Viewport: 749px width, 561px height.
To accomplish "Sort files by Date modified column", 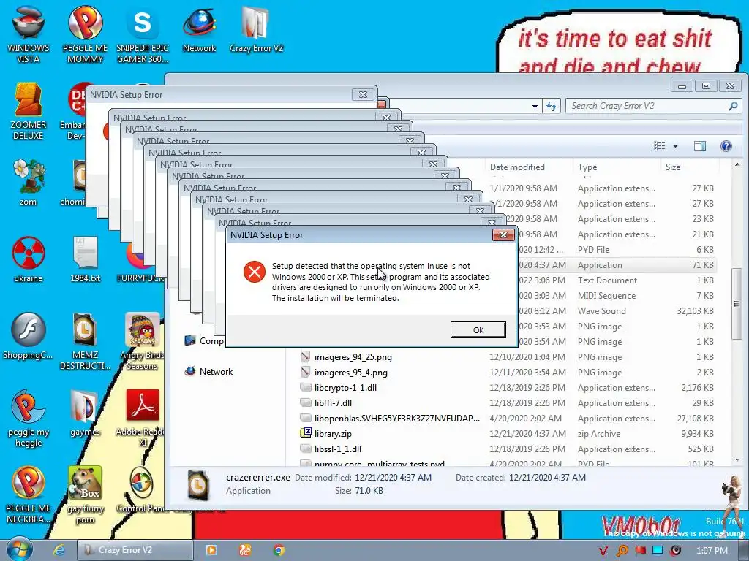I will coord(517,167).
